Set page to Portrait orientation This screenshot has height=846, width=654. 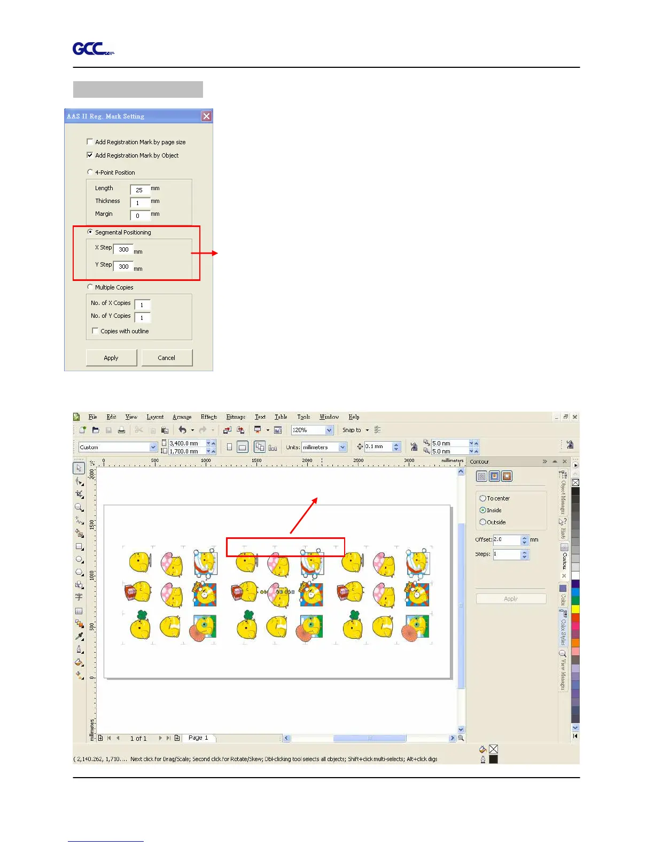click(x=229, y=447)
